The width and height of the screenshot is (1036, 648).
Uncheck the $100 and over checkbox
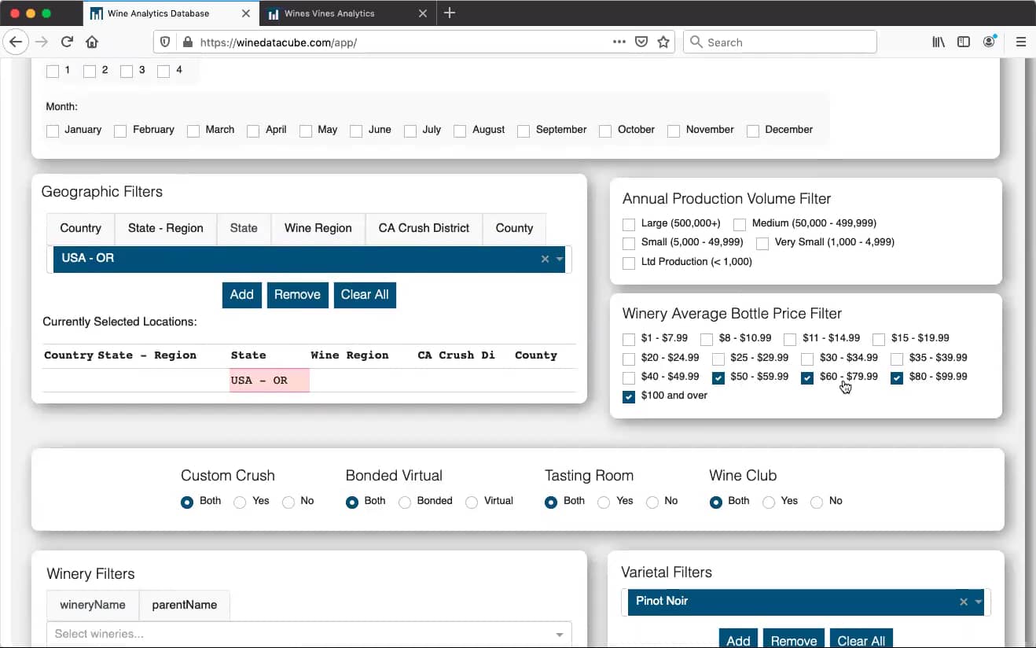point(629,397)
